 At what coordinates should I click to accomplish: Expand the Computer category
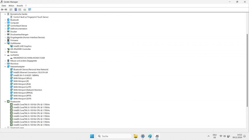point(5,23)
